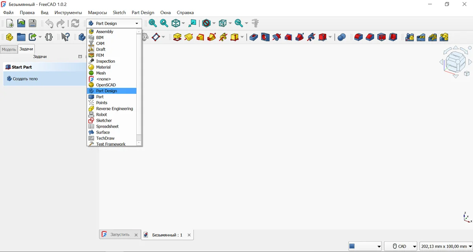The width and height of the screenshot is (473, 252).
Task: Click the blue color dropdown in status bar
Action: [x=365, y=246]
